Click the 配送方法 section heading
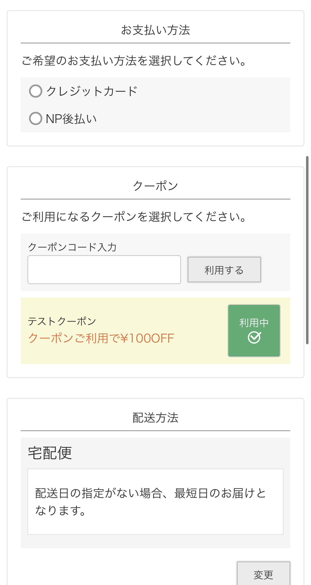The height and width of the screenshot is (585, 311). [155, 418]
